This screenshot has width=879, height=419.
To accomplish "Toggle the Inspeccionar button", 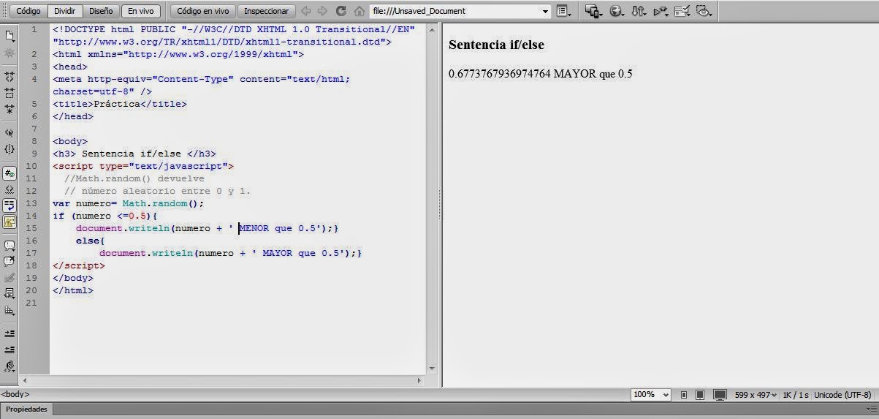I will click(267, 11).
